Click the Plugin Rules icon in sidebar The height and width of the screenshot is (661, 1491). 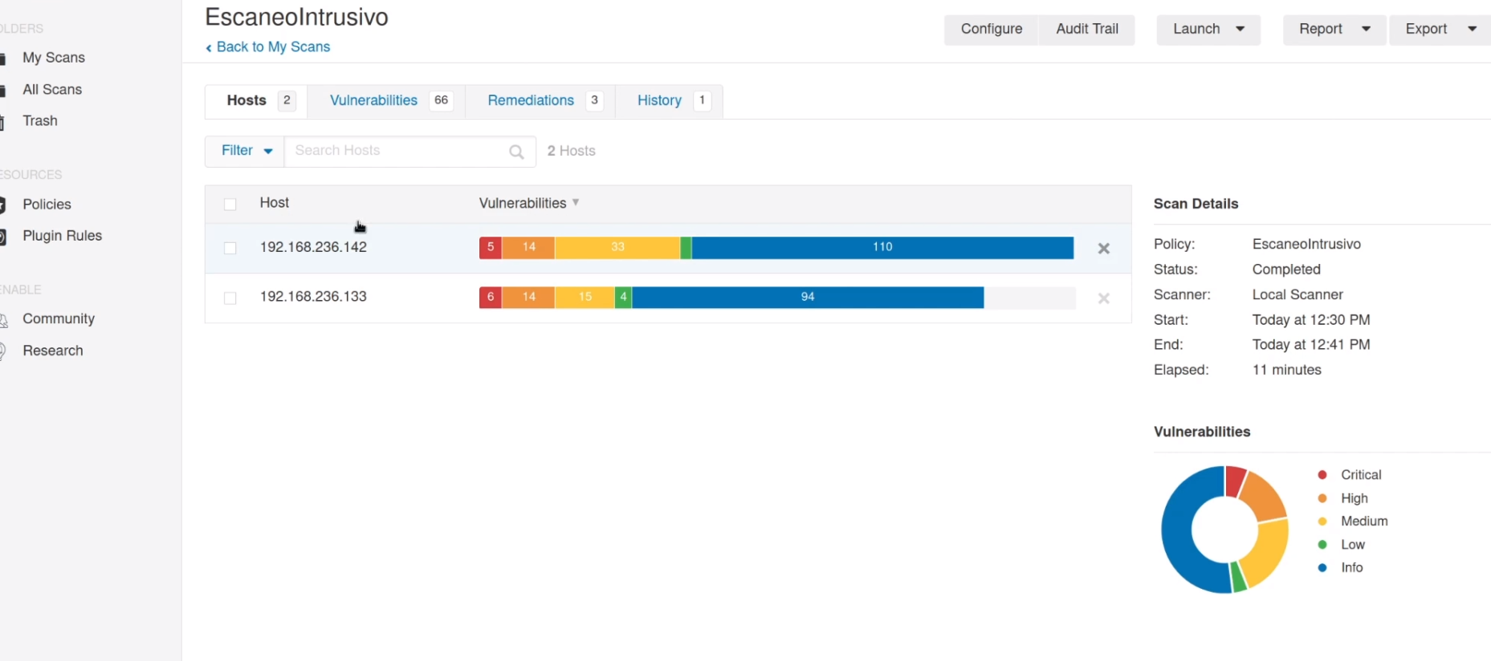coord(3,237)
